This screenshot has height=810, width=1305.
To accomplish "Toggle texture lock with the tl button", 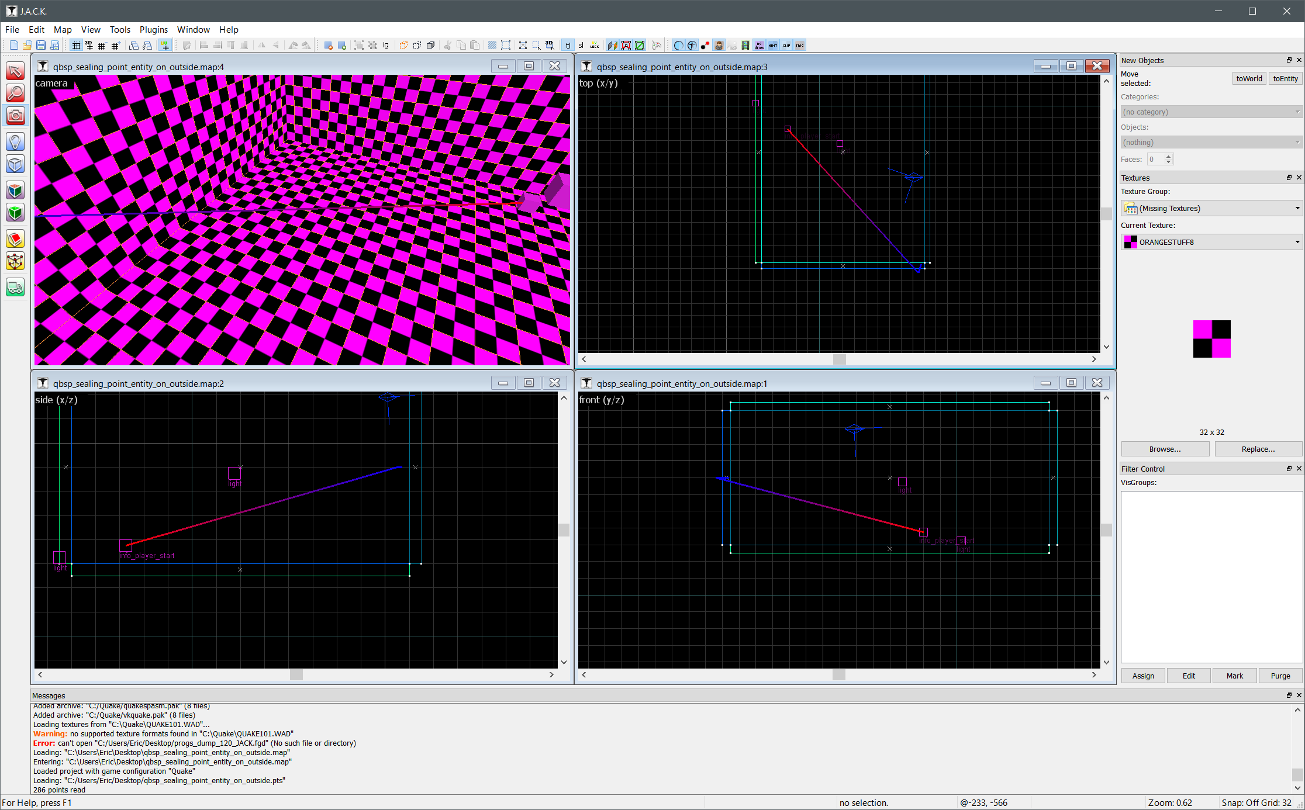I will (568, 45).
